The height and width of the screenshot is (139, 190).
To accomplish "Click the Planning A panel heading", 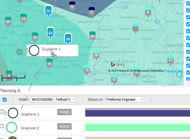I will click(10, 90).
